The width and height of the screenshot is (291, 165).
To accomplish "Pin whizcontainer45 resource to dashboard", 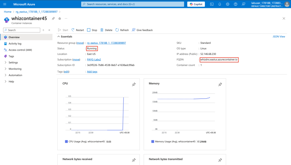I will [x=53, y=18].
